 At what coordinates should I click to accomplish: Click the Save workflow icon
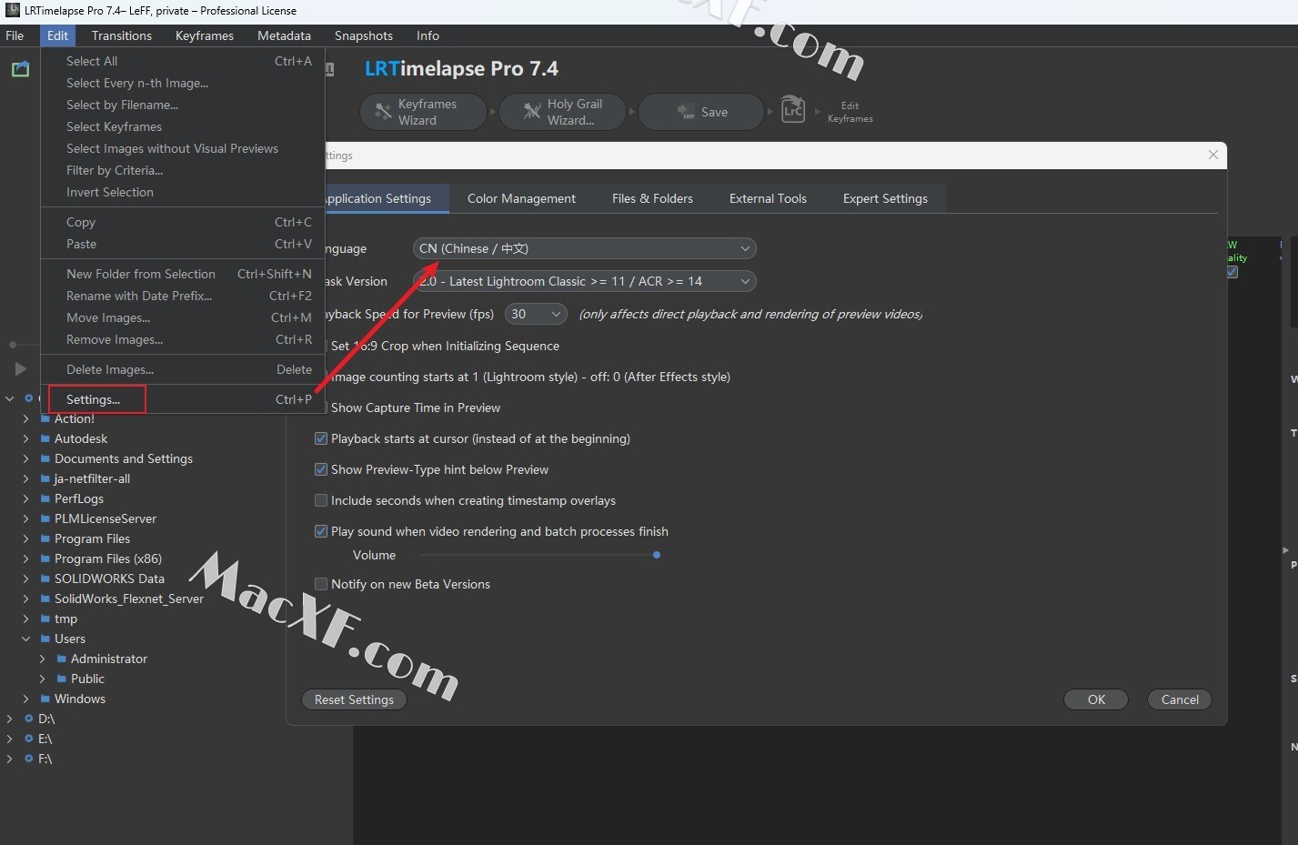pos(686,112)
